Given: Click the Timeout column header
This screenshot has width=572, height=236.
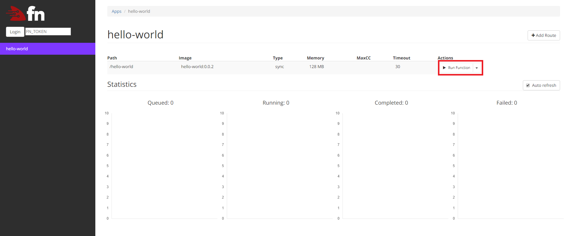Looking at the screenshot, I should pos(401,58).
